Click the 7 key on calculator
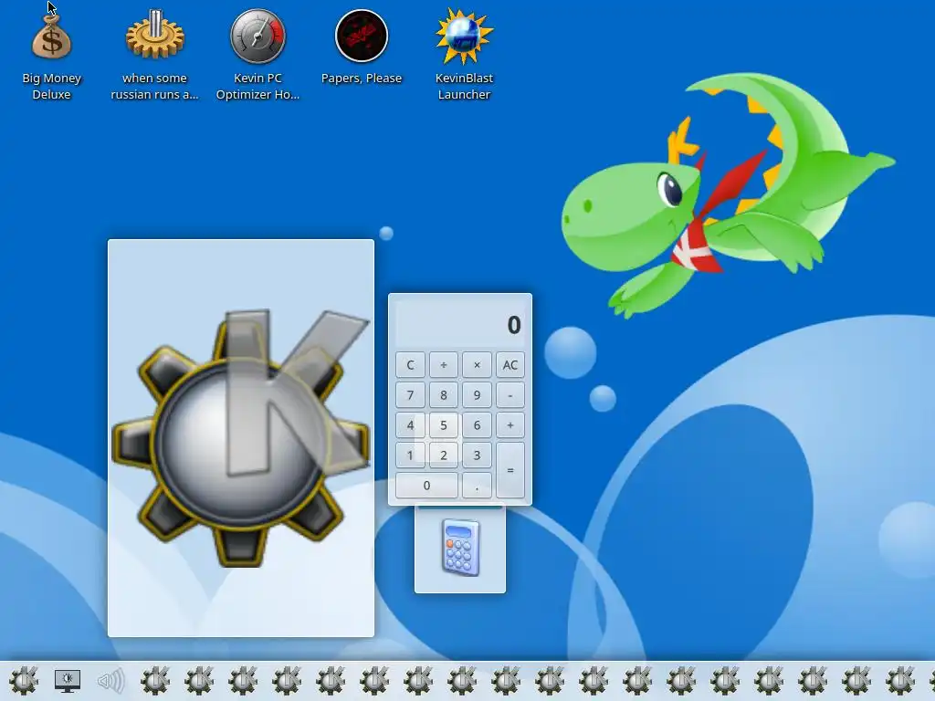The width and height of the screenshot is (935, 701). (410, 395)
